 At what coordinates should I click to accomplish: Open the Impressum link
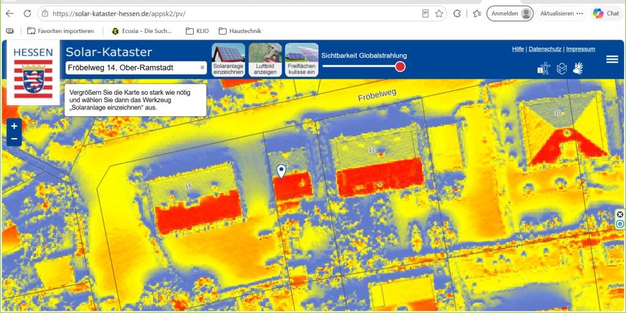pyautogui.click(x=581, y=49)
